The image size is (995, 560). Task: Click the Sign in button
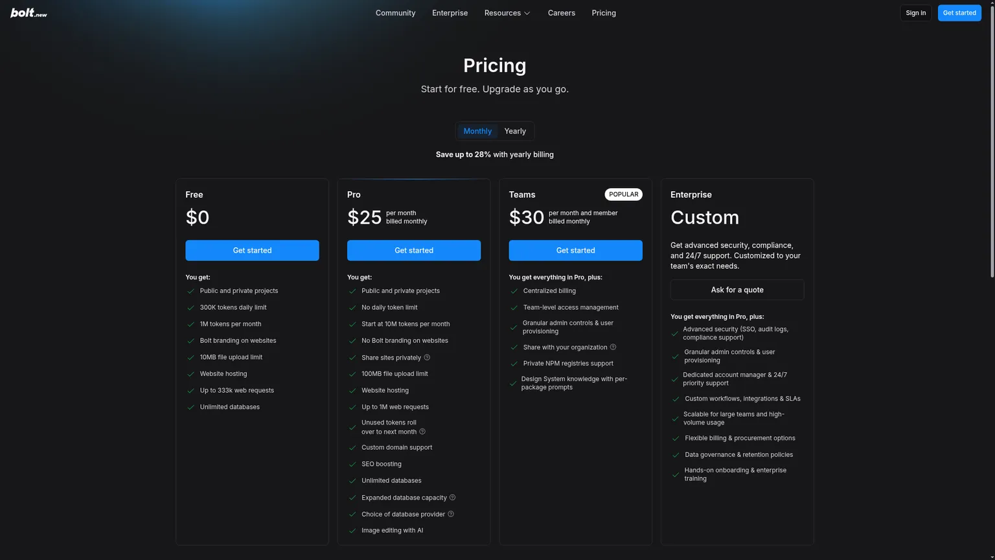point(915,13)
